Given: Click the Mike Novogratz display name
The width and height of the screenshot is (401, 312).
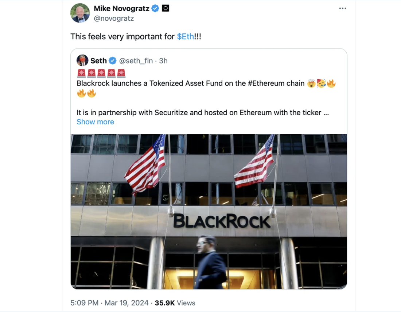Looking at the screenshot, I should (121, 8).
